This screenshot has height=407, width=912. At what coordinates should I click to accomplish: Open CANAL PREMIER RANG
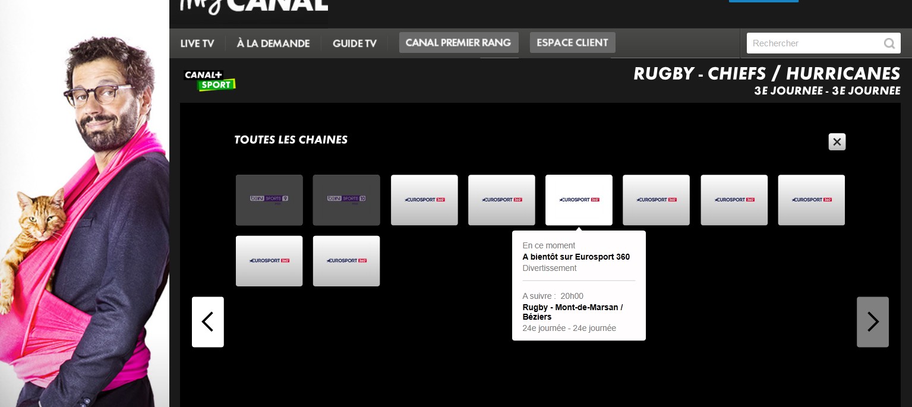459,43
